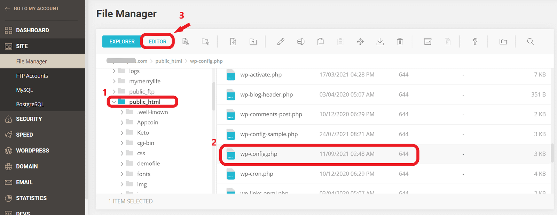Click public_html in the breadcrumb
This screenshot has width=557, height=215.
pos(168,61)
